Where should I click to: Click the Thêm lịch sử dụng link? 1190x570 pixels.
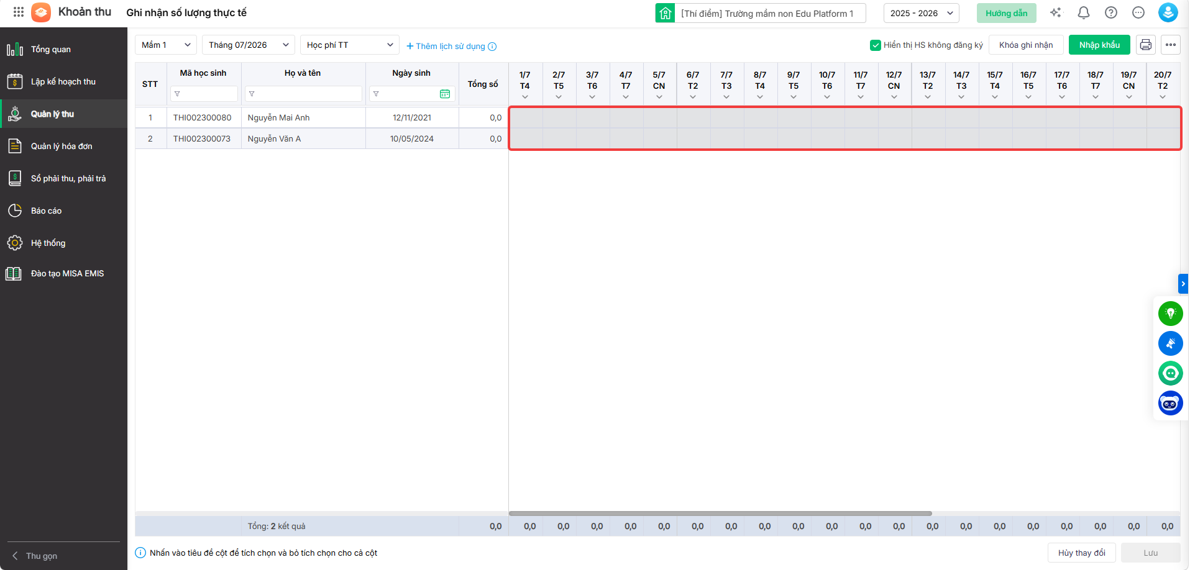coord(446,47)
